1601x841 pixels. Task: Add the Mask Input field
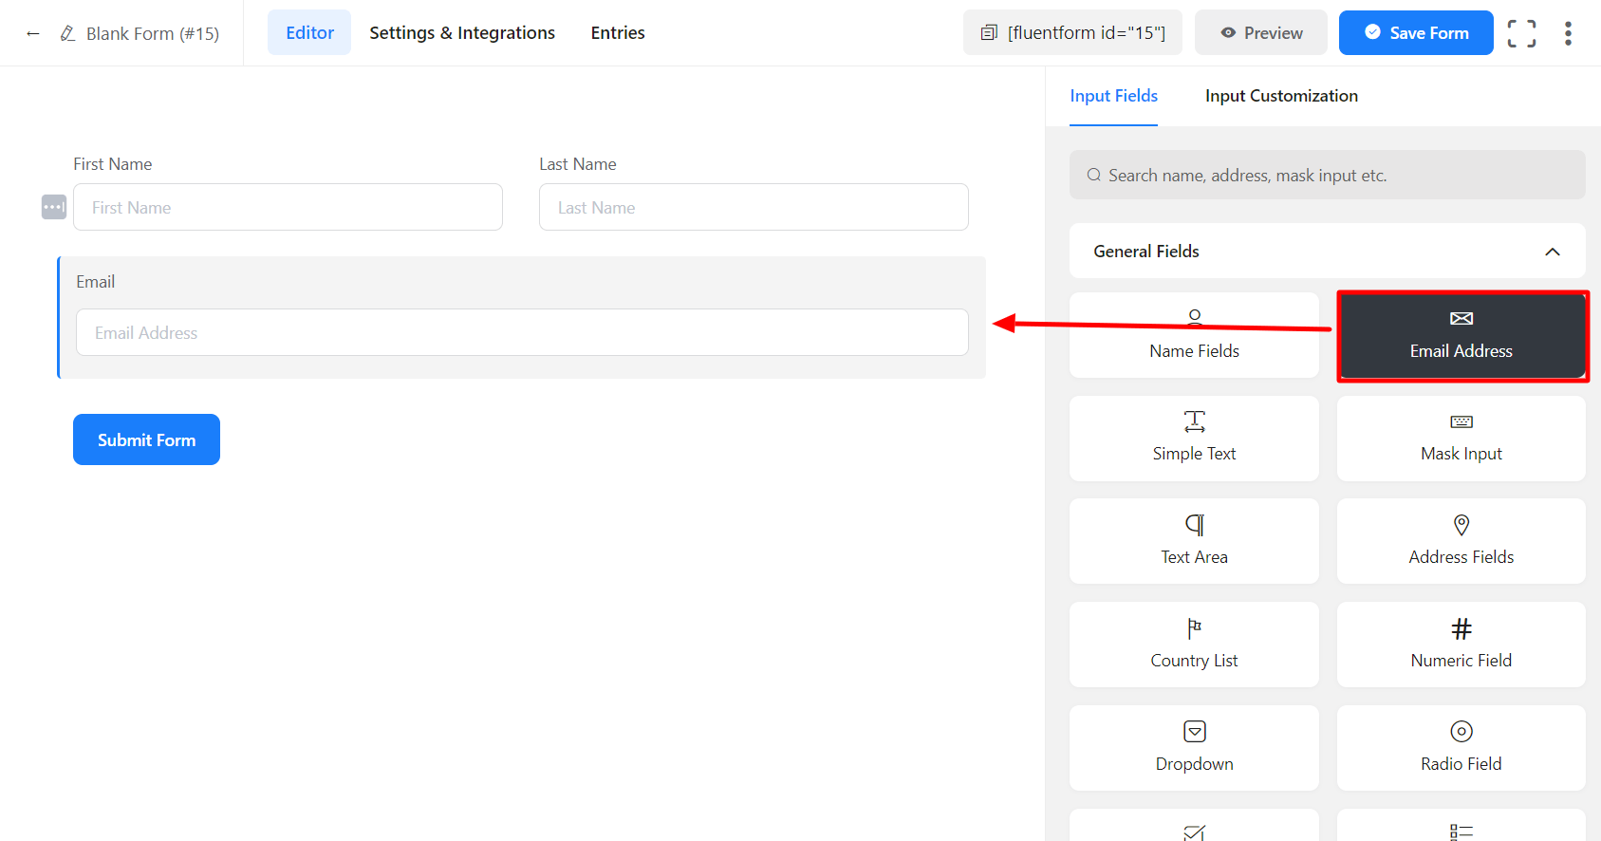1461,439
